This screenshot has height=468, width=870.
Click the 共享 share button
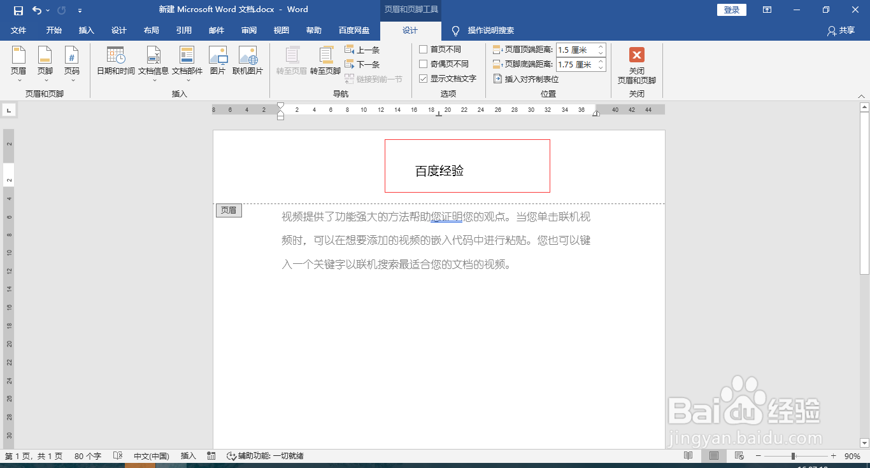(841, 31)
